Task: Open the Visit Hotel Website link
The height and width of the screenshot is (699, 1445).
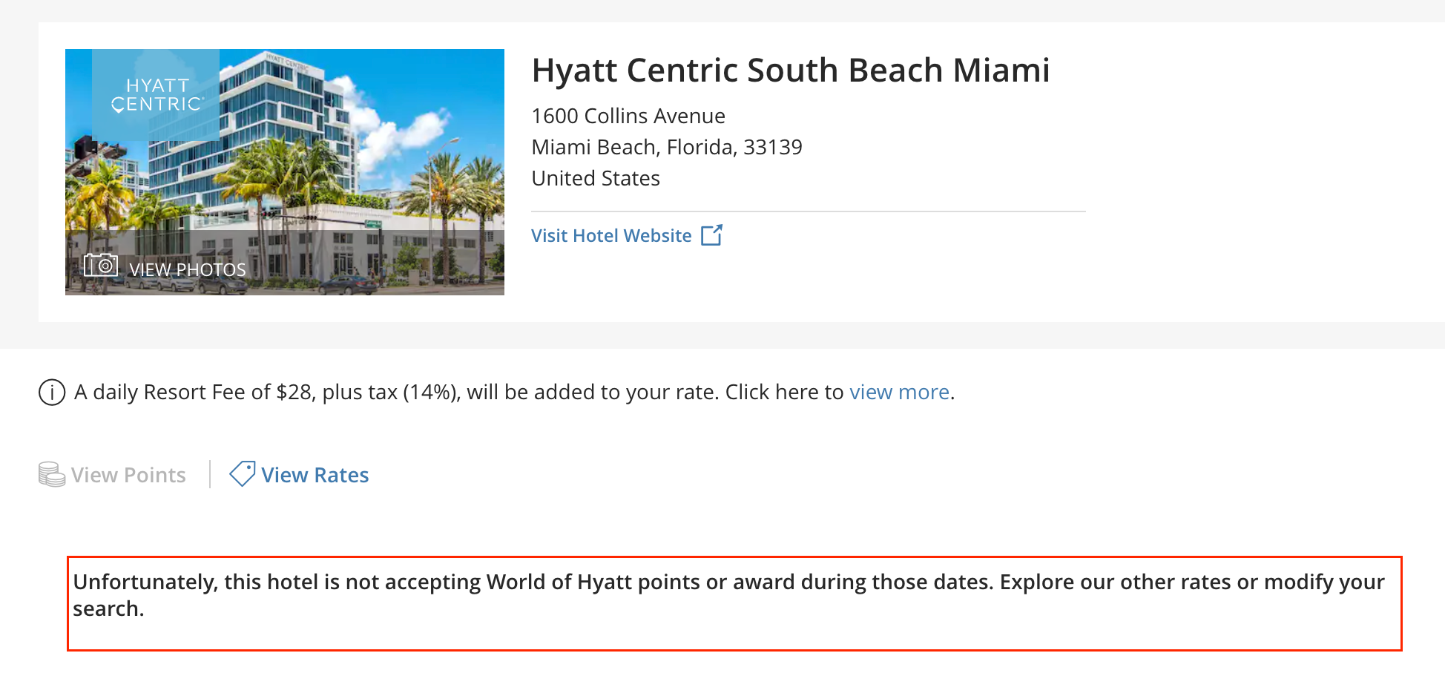Action: coord(611,236)
